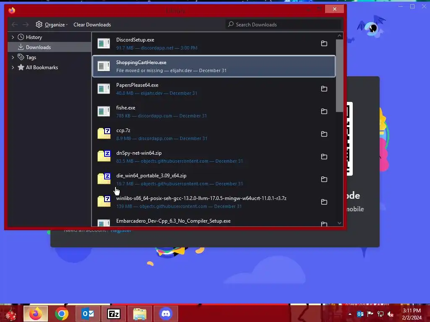This screenshot has width=430, height=322.
Task: Show hidden tray icons arrow
Action: (350, 314)
